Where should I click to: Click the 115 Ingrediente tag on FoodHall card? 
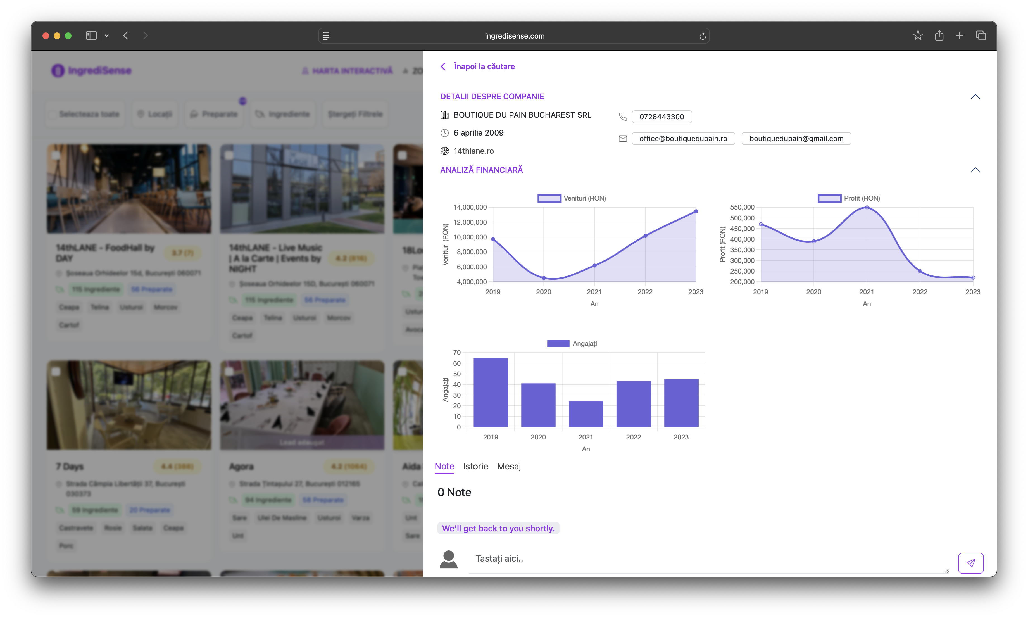[96, 289]
